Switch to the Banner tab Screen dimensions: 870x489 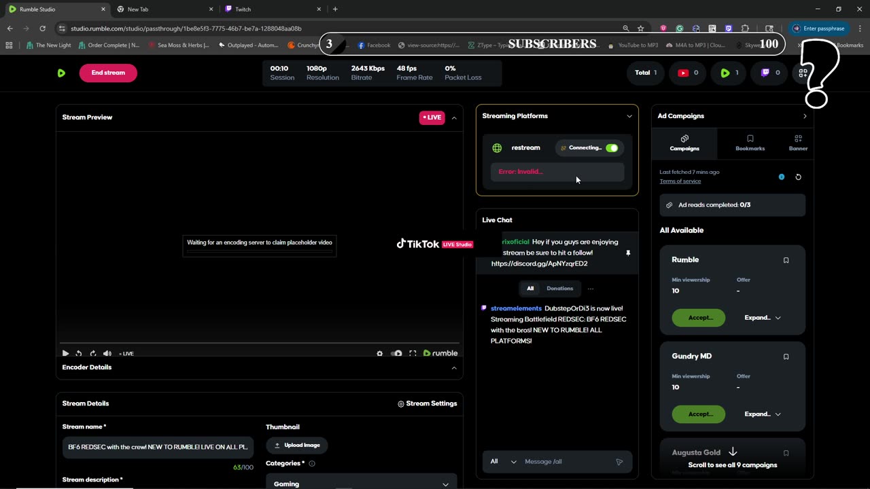pyautogui.click(x=798, y=143)
